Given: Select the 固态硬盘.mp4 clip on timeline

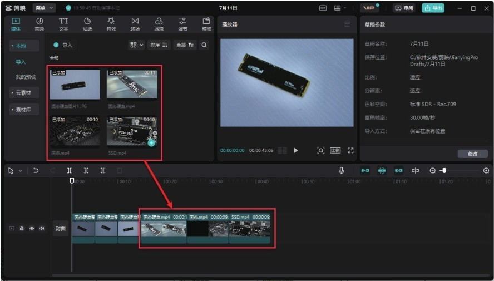Looking at the screenshot, I should (164, 229).
